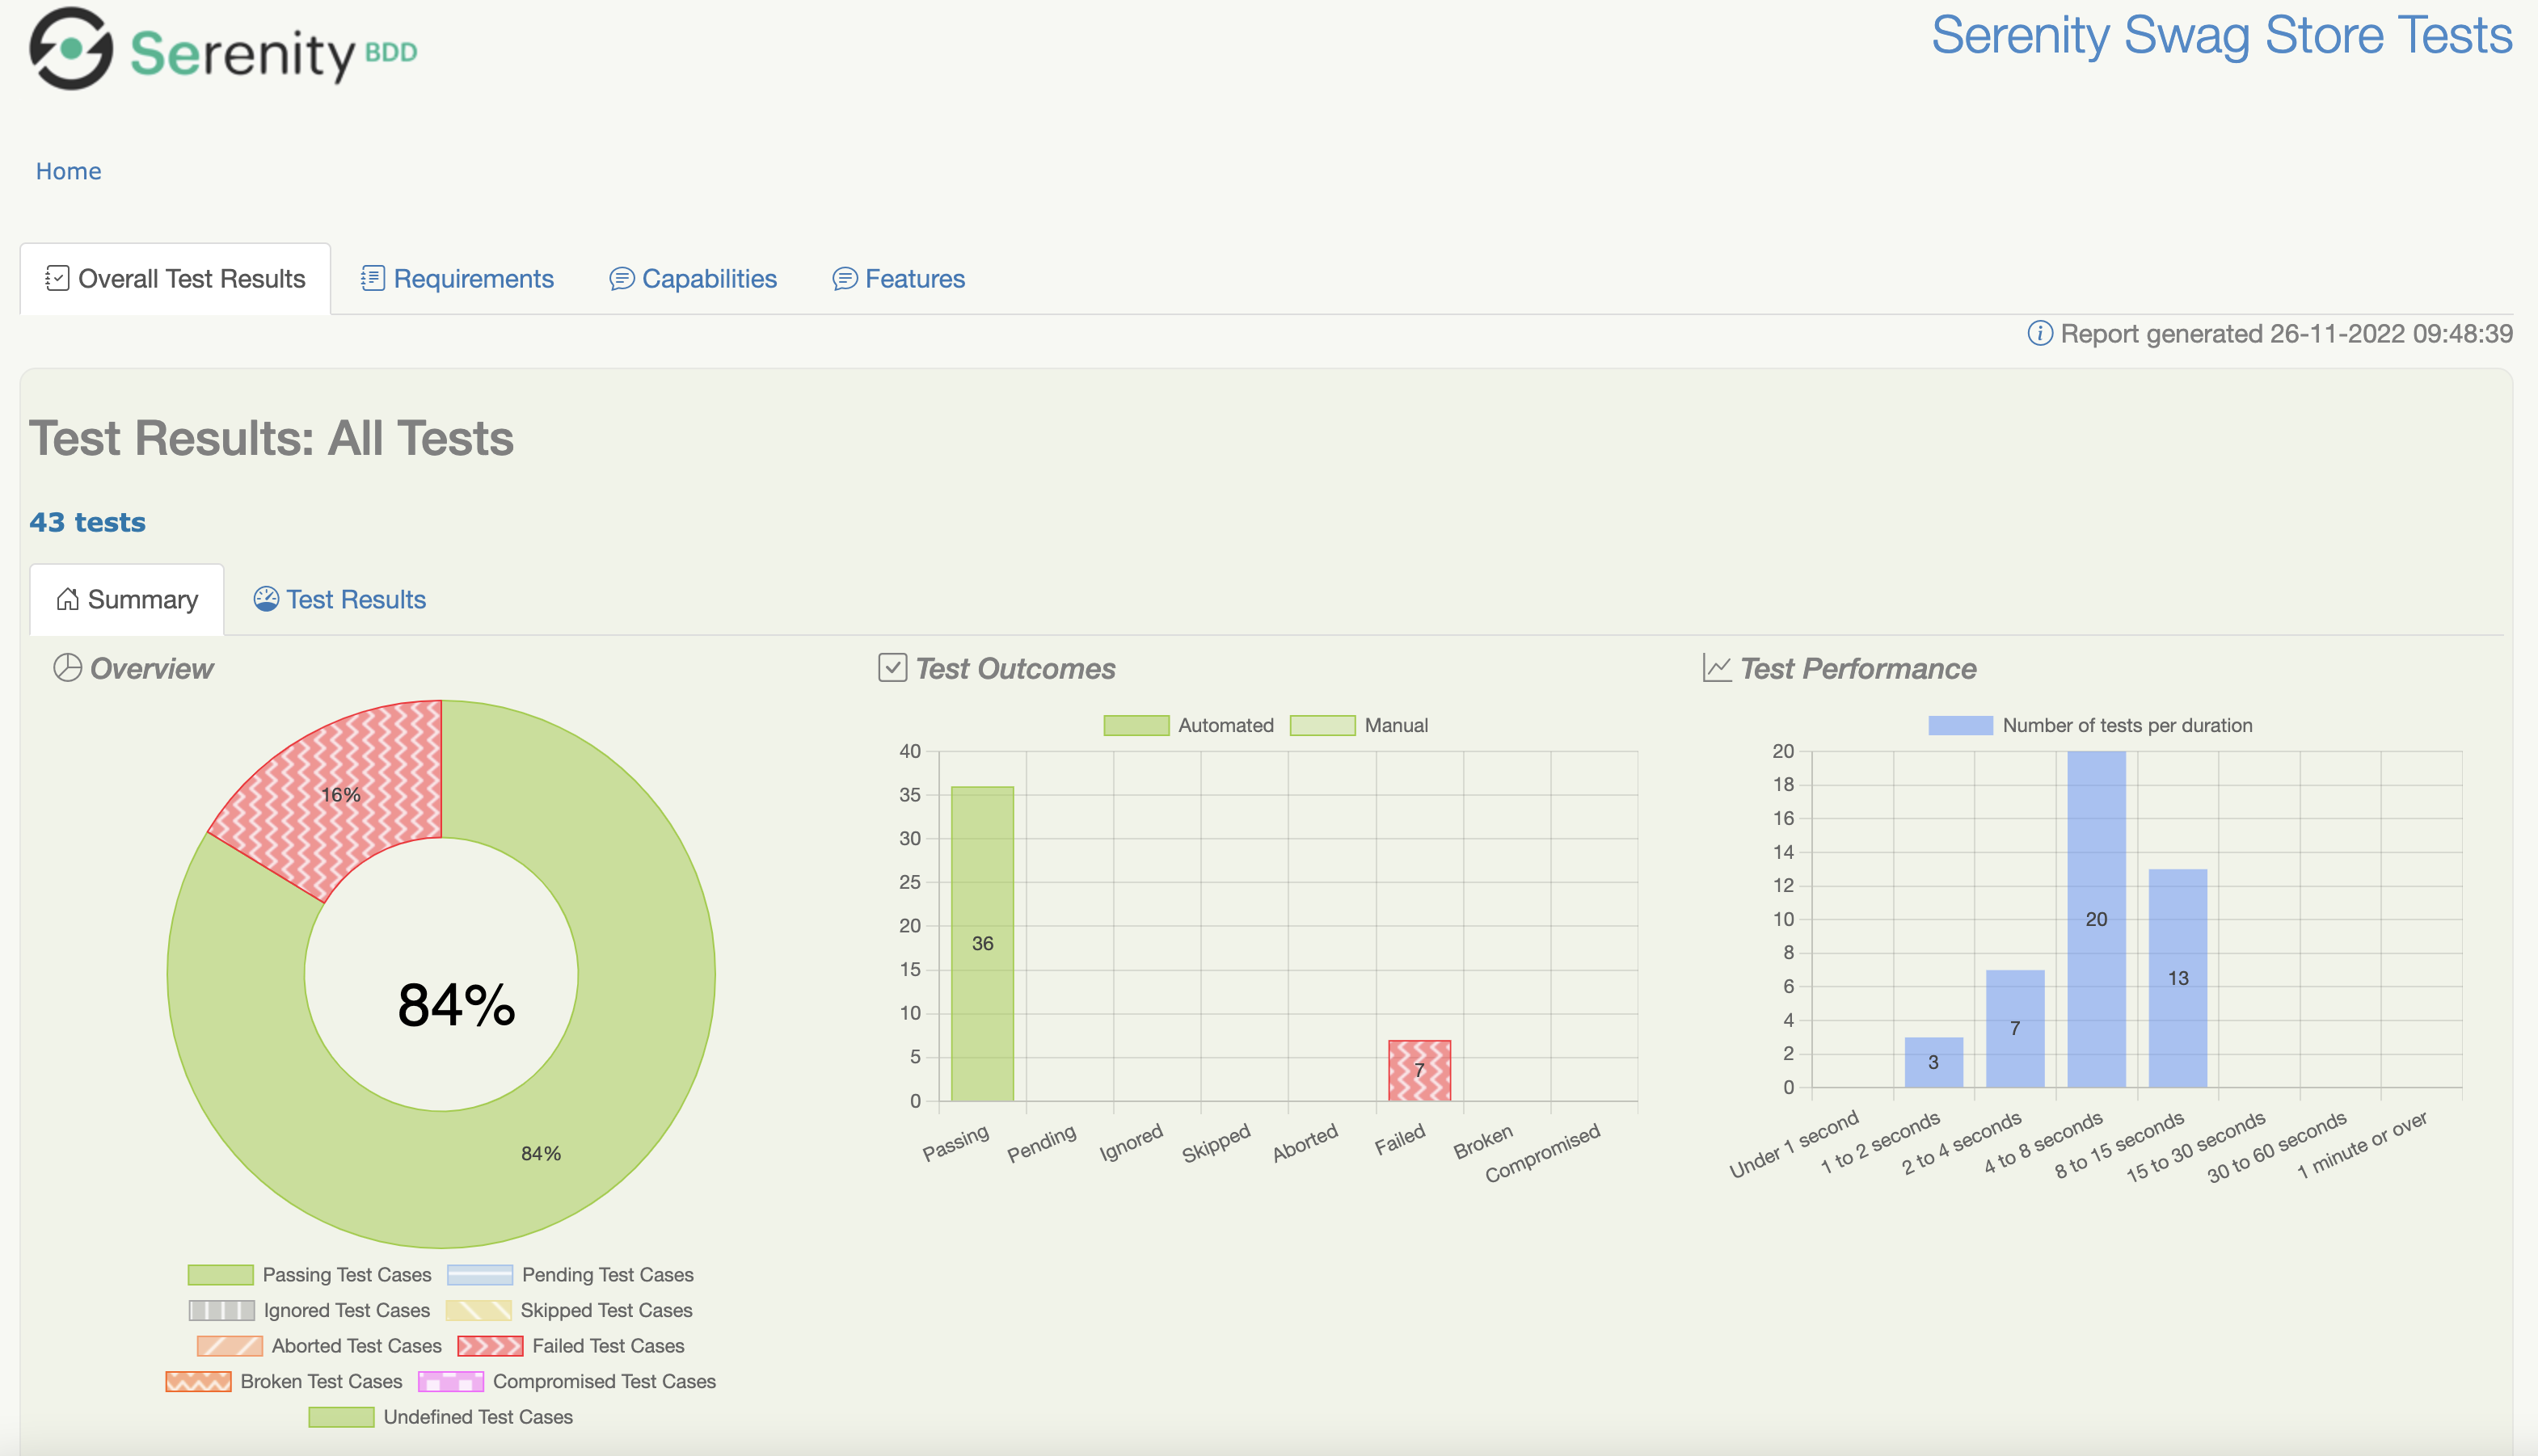Click the gauge icon on the Test Results tab

(265, 598)
